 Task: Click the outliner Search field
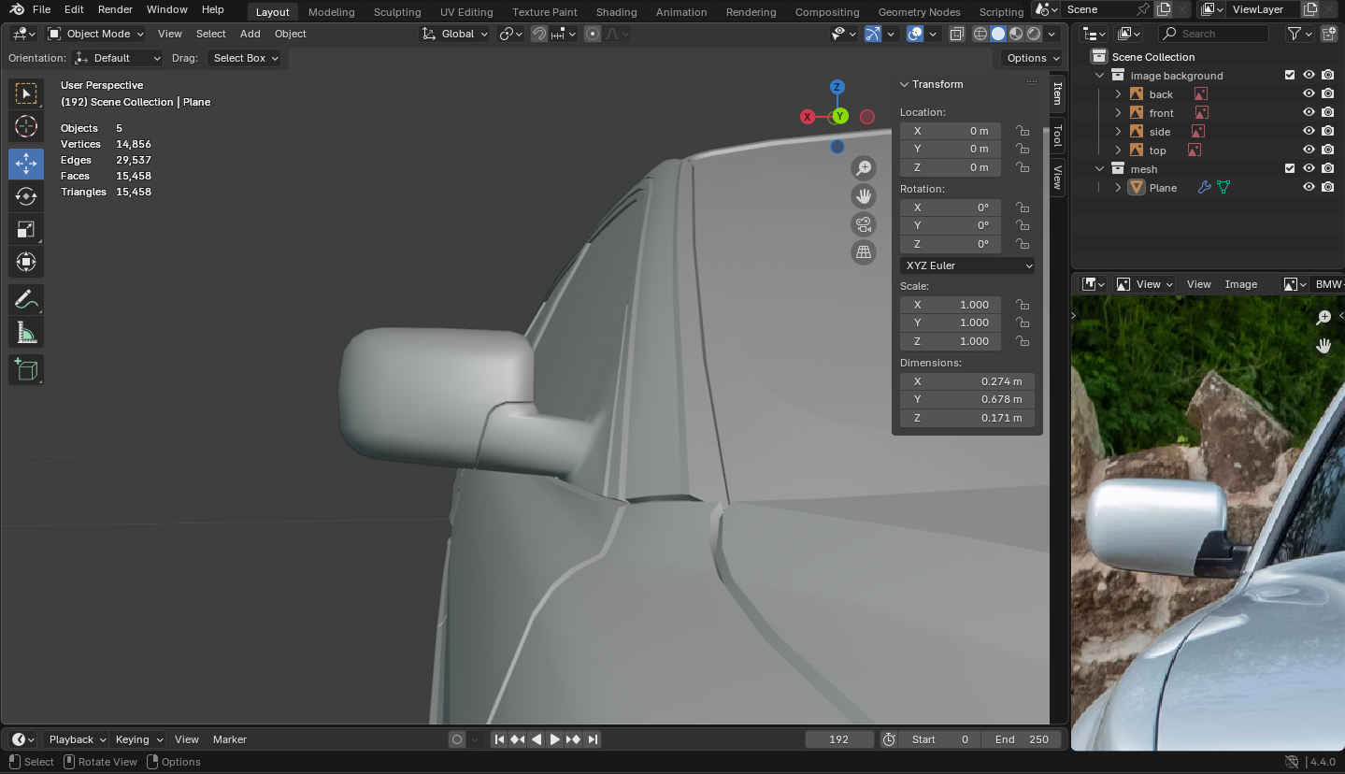pyautogui.click(x=1213, y=34)
